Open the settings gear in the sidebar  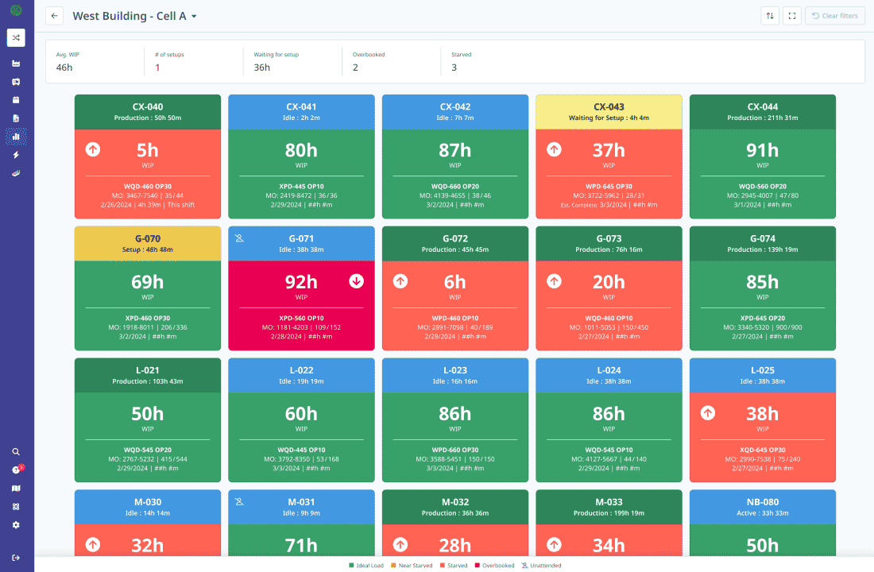tap(16, 524)
